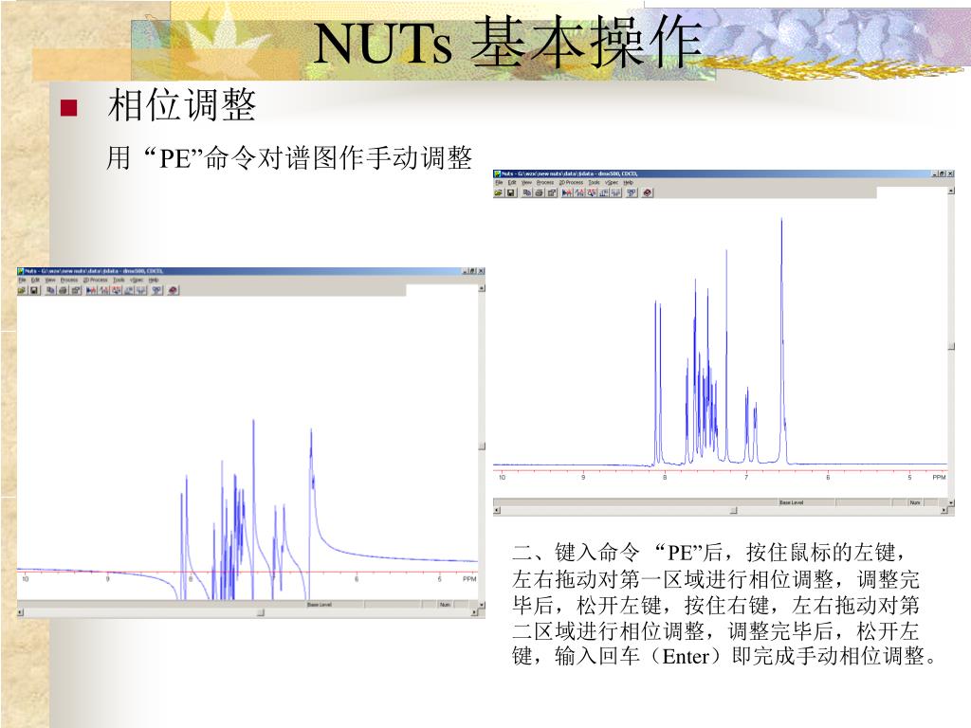The height and width of the screenshot is (728, 971).
Task: Click horizontal scrollbar left arrow in left Nuts window
Action: click(x=20, y=613)
